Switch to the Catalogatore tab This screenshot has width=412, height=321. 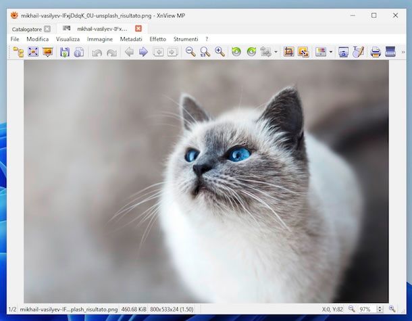[x=26, y=29]
